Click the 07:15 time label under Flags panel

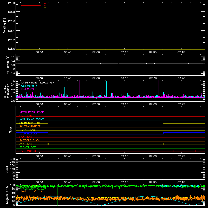125,156
